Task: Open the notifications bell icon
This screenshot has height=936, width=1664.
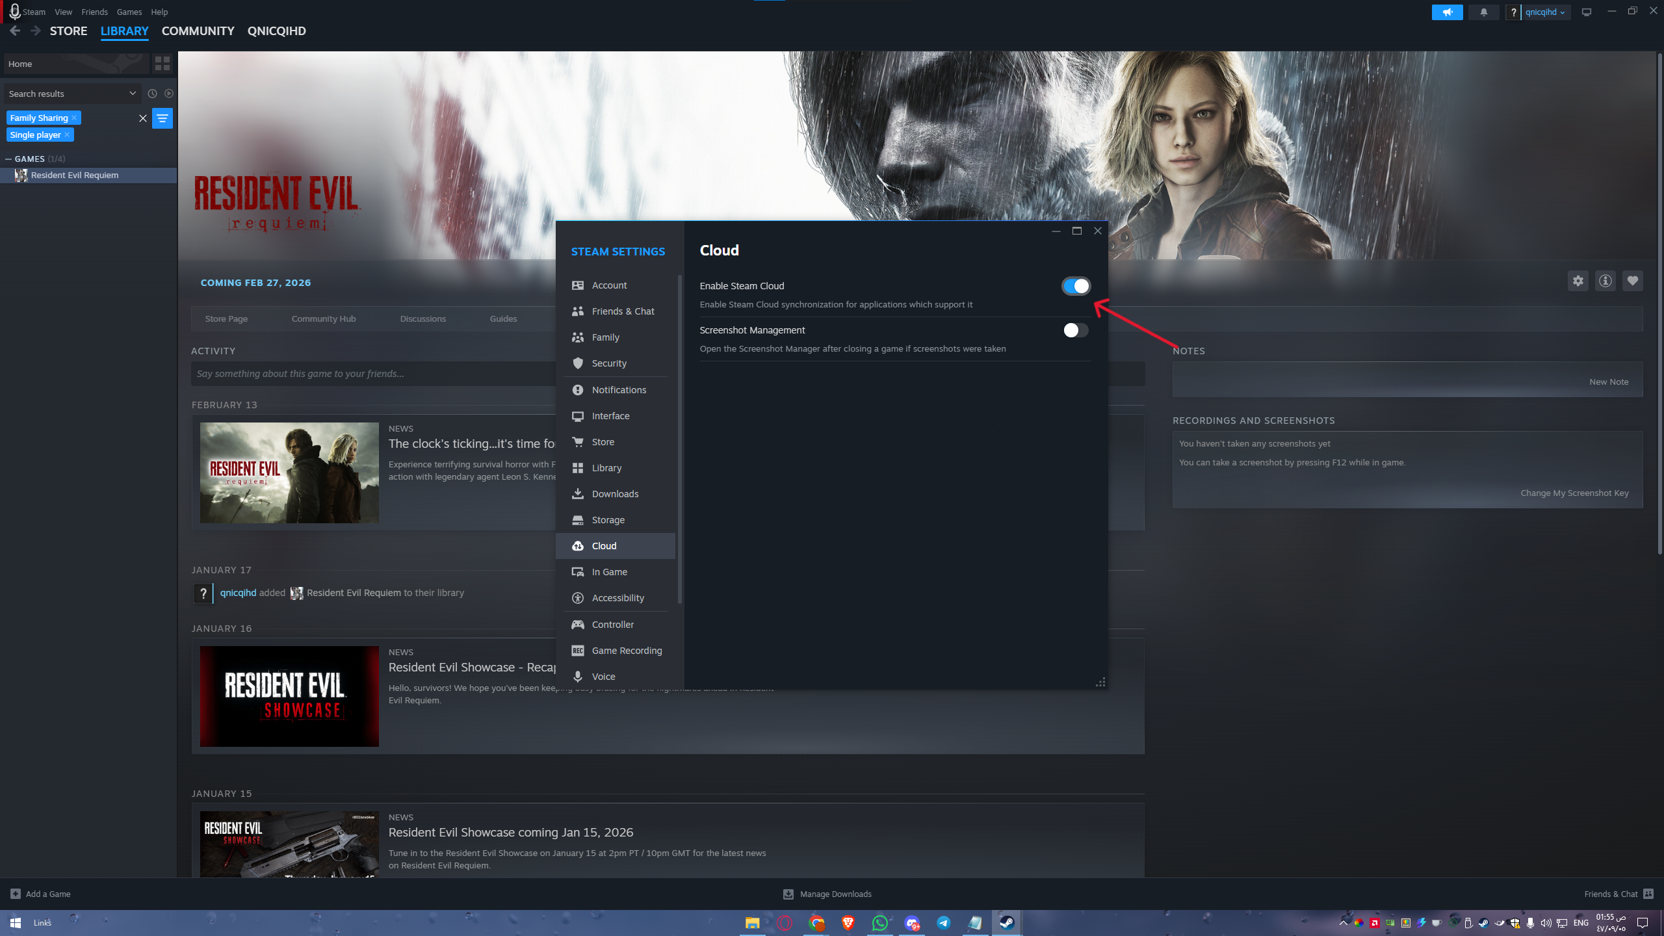Action: 1483,12
